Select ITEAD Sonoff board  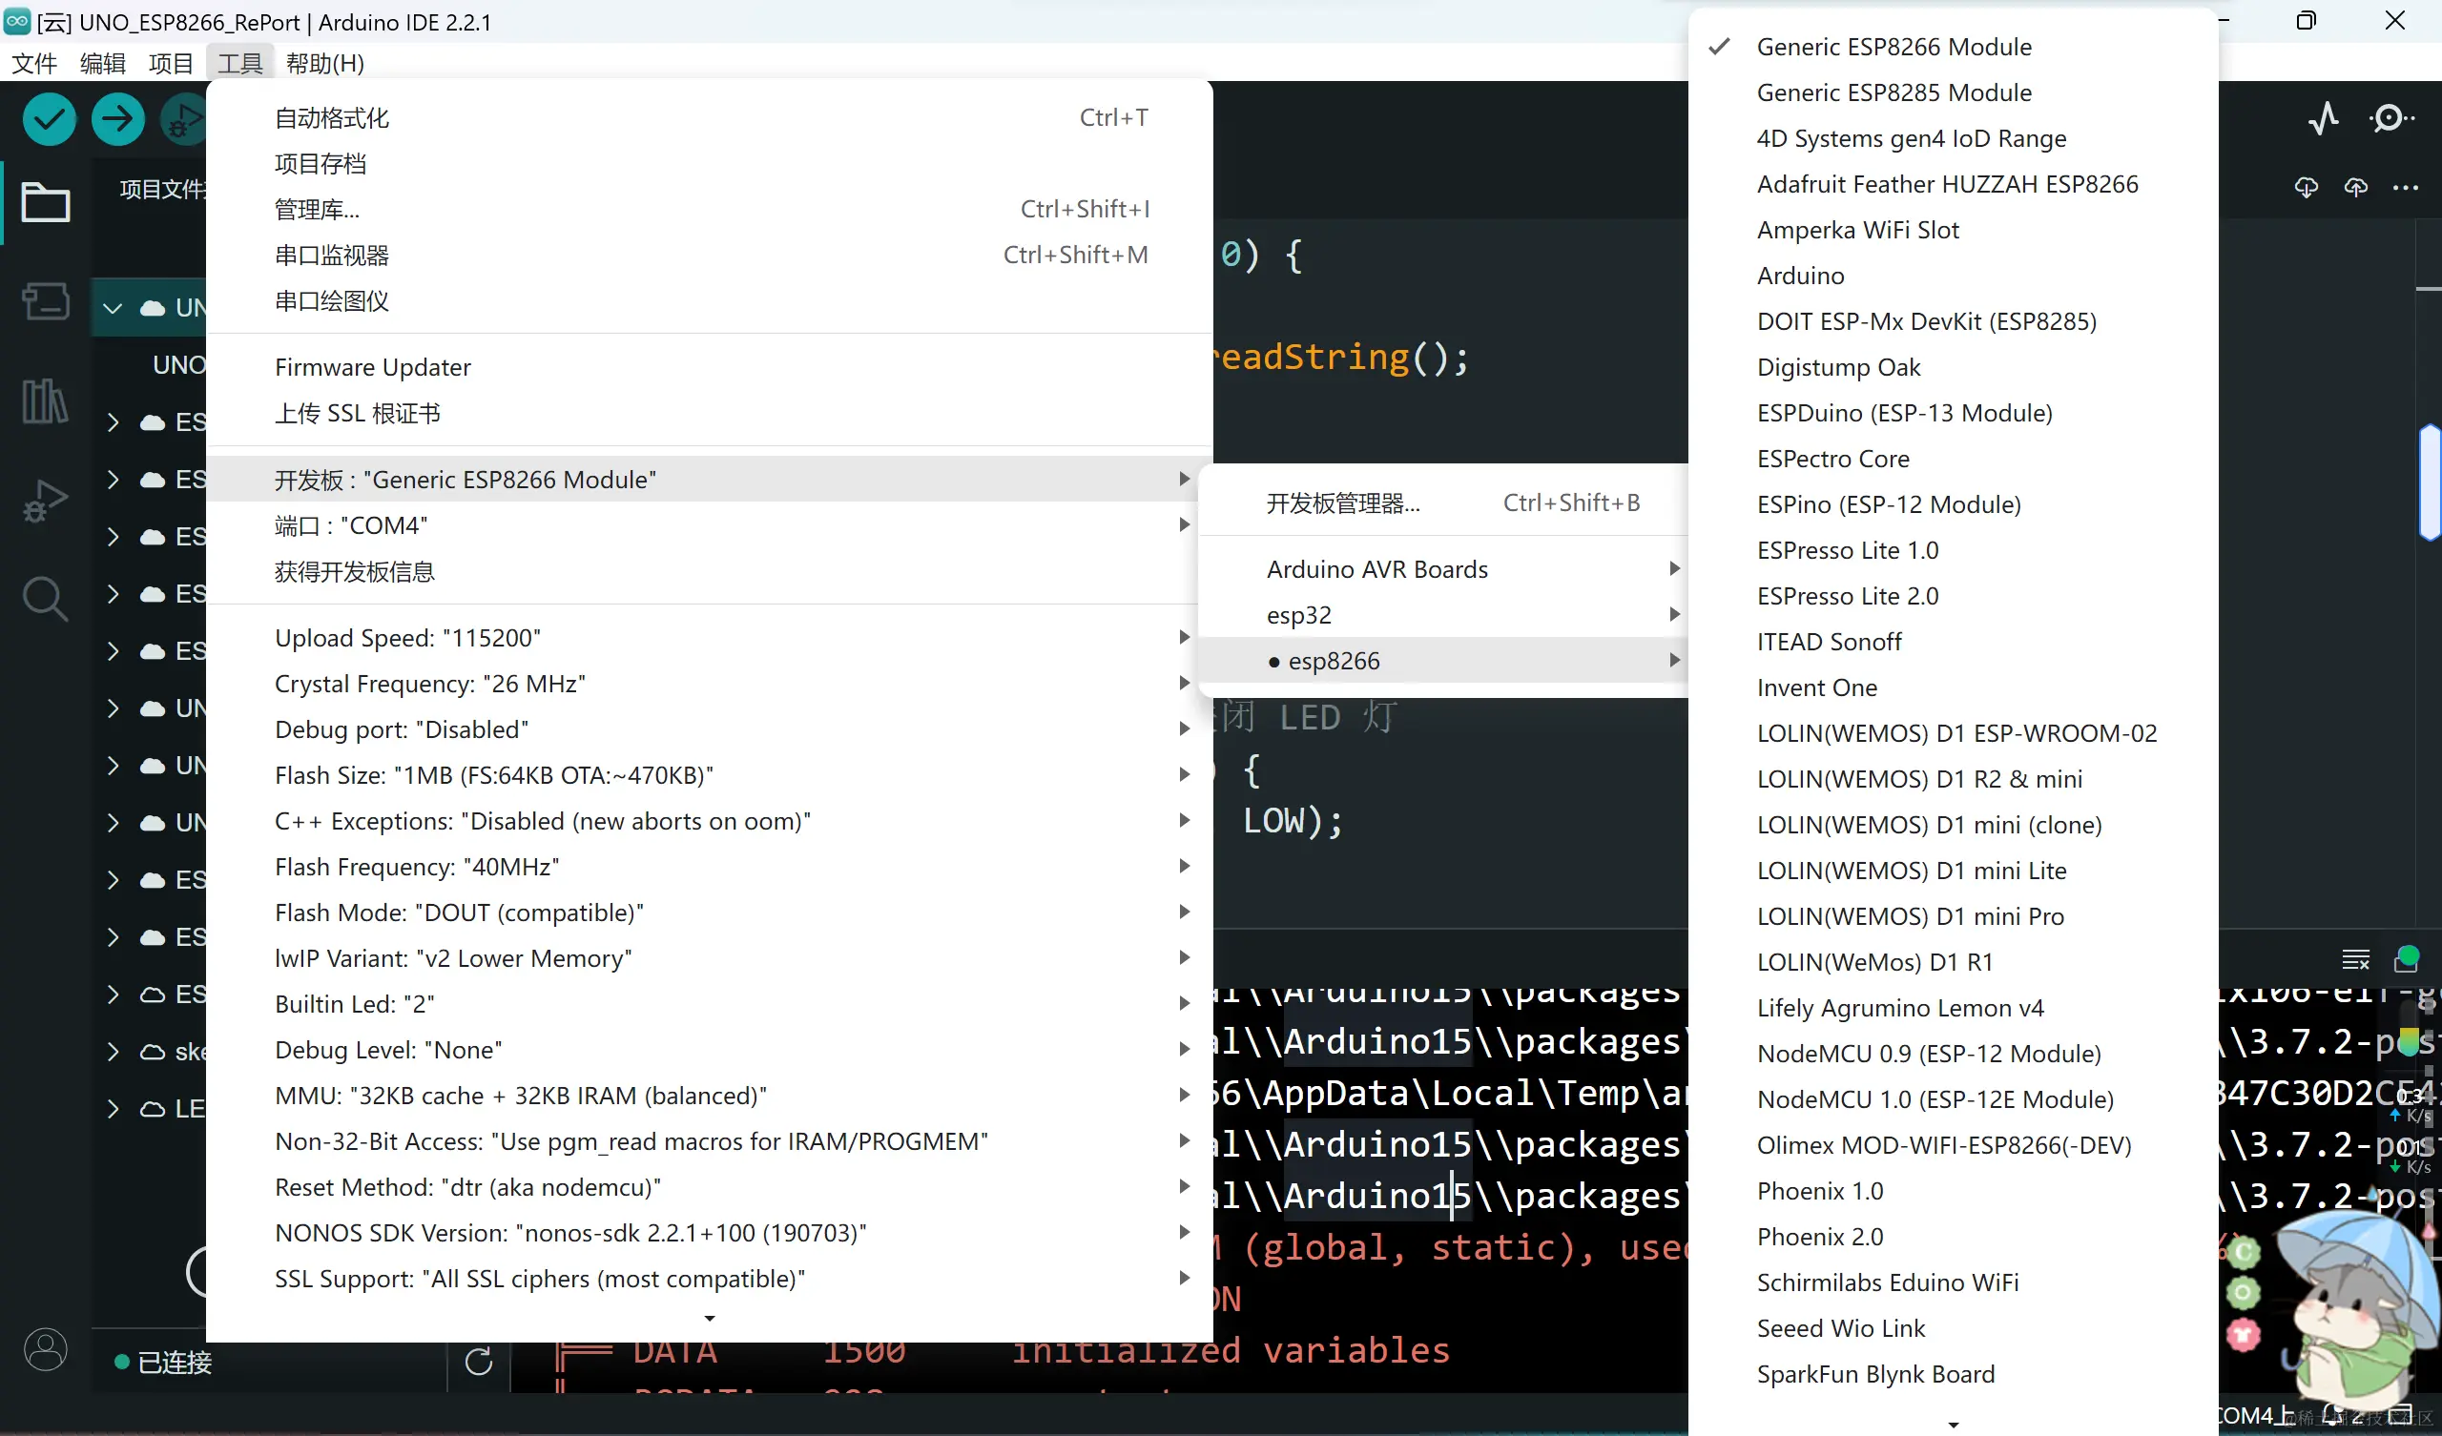click(x=1953, y=642)
